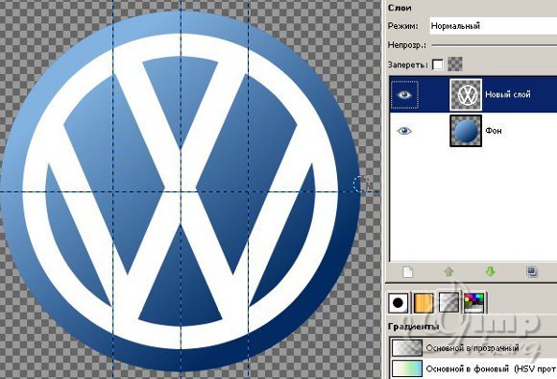Image resolution: width=557 pixels, height=379 pixels.
Task: Switch to the Patterns tab (wood texture)
Action: pos(424,303)
